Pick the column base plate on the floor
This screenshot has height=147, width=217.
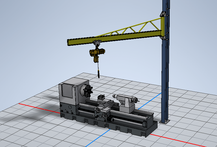click(165, 122)
